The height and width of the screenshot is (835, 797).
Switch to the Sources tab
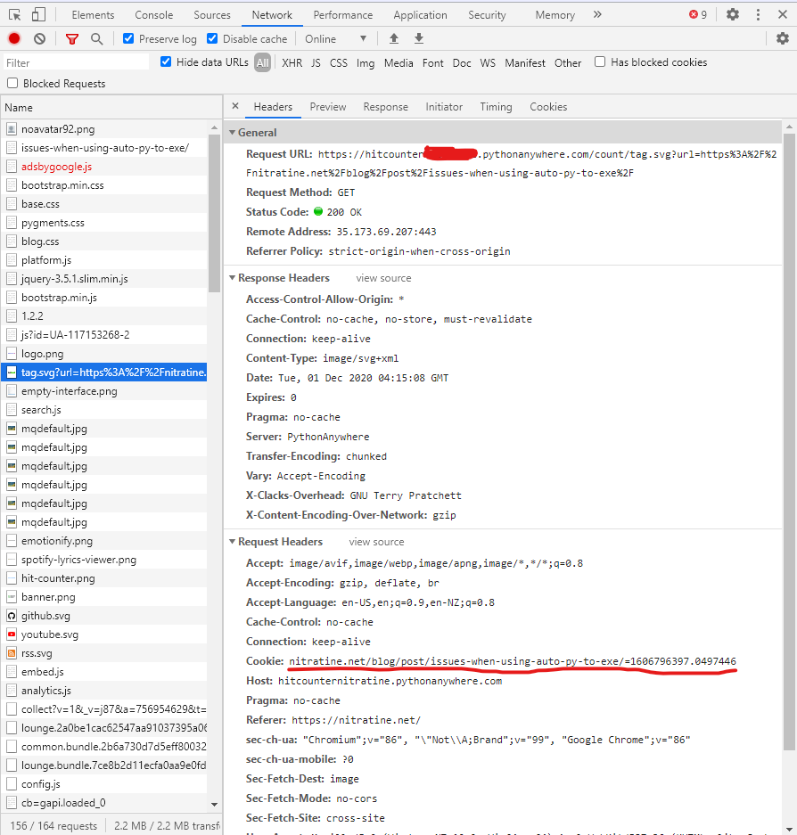pyautogui.click(x=212, y=15)
